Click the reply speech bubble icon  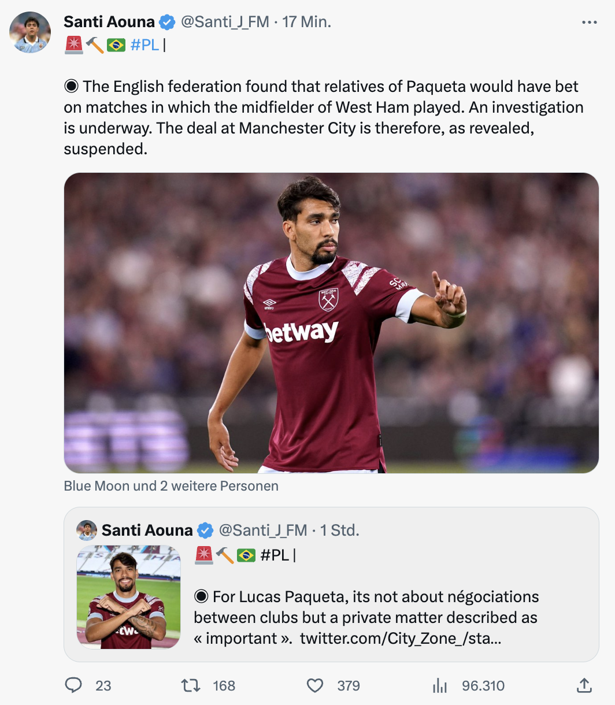[73, 685]
